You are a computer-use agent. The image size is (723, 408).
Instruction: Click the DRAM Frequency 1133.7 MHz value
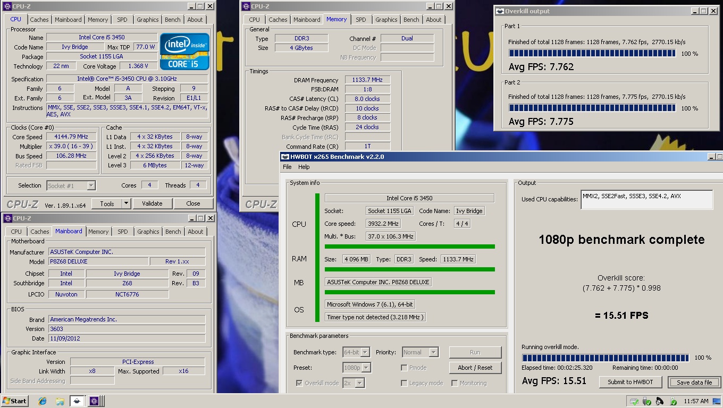367,80
